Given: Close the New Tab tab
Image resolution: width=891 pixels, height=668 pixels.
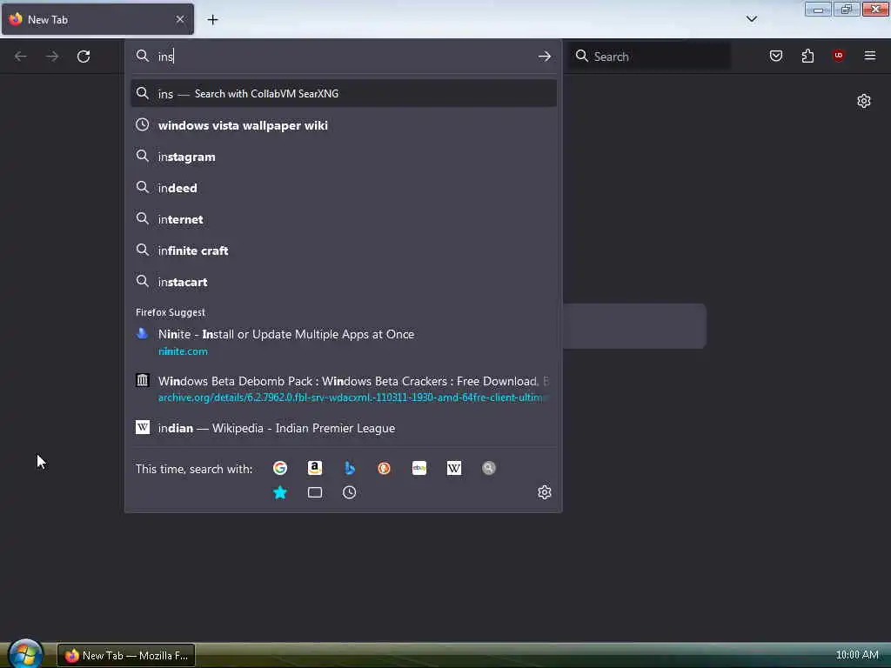Looking at the screenshot, I should coord(180,19).
